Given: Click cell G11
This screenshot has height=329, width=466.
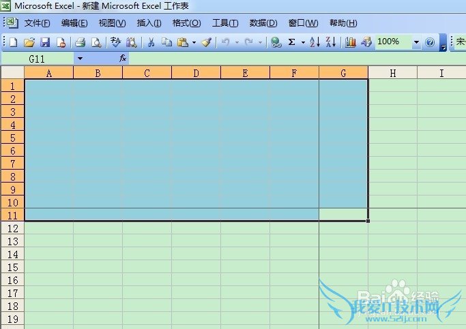Looking at the screenshot, I should tap(343, 215).
